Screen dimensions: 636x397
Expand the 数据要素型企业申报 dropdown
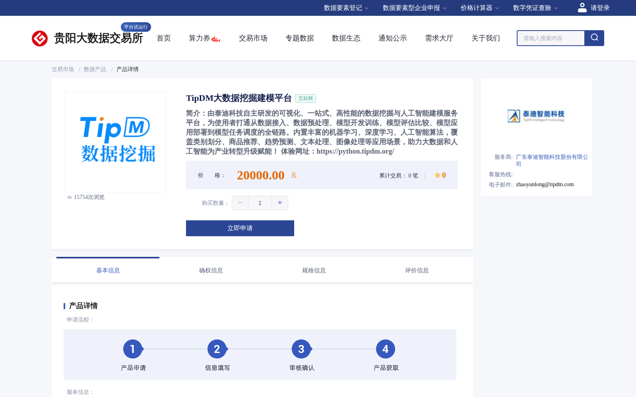(x=415, y=8)
